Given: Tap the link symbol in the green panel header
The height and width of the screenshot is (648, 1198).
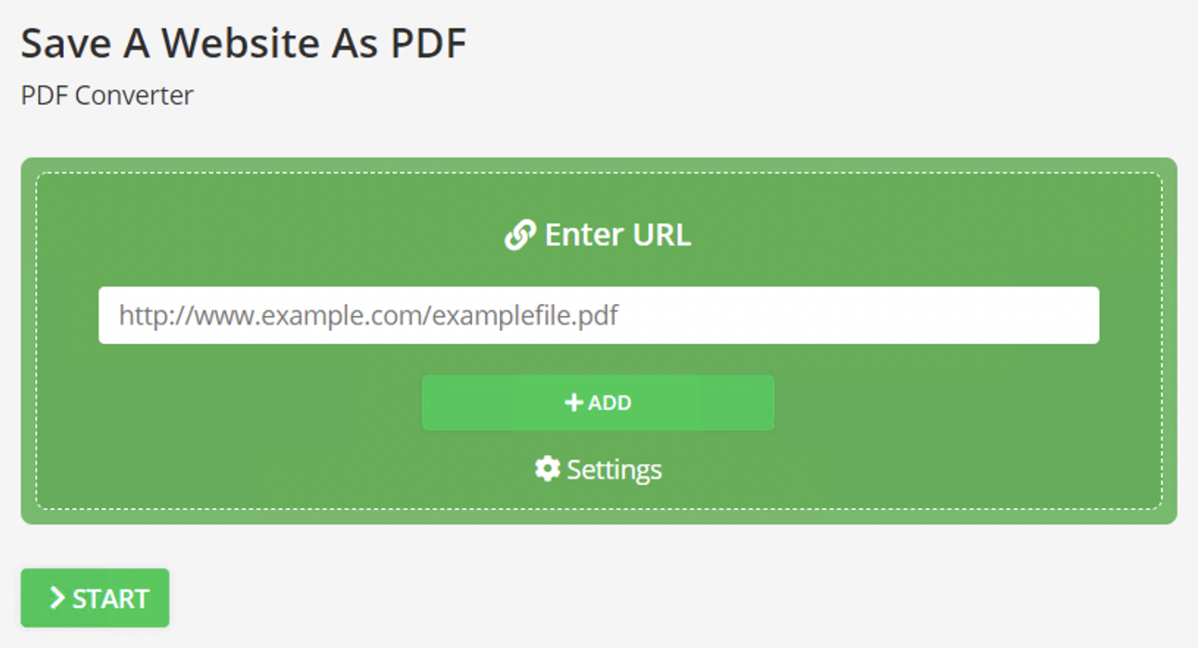Looking at the screenshot, I should pos(519,234).
